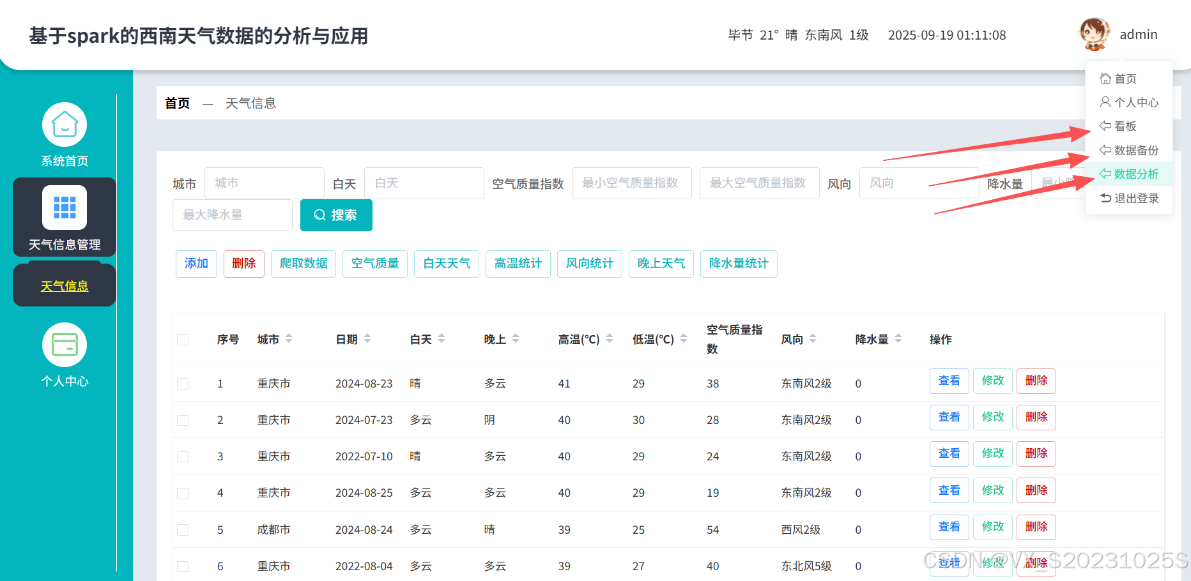
Task: Select 数据备份 in the user dropdown menu
Action: 1129,150
